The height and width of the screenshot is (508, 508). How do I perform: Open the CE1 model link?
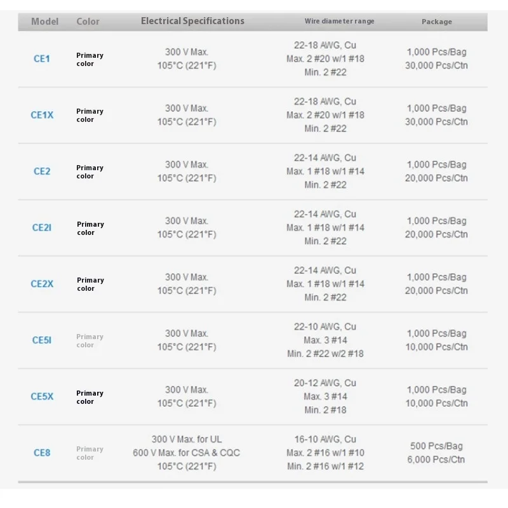[x=42, y=58]
